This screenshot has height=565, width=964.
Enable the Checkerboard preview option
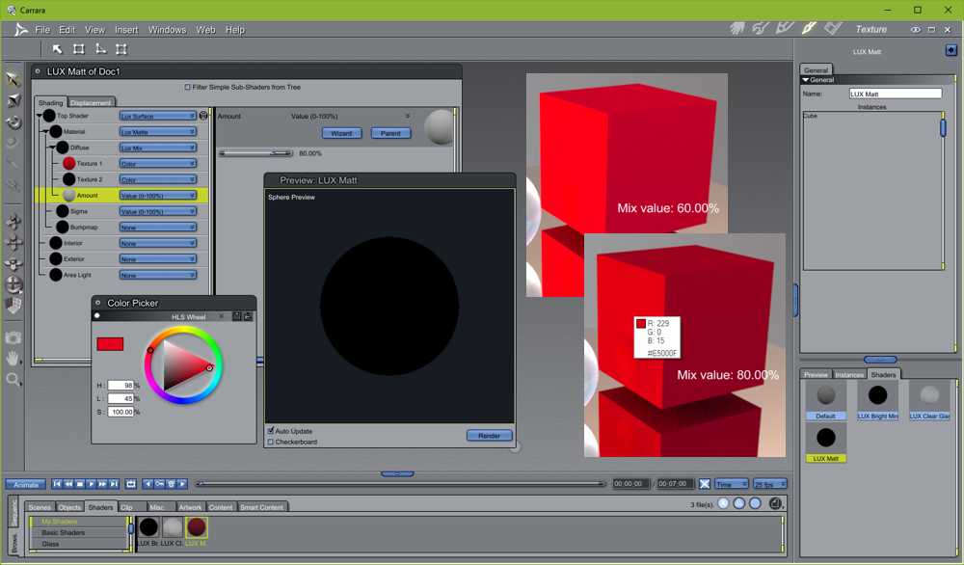point(271,442)
